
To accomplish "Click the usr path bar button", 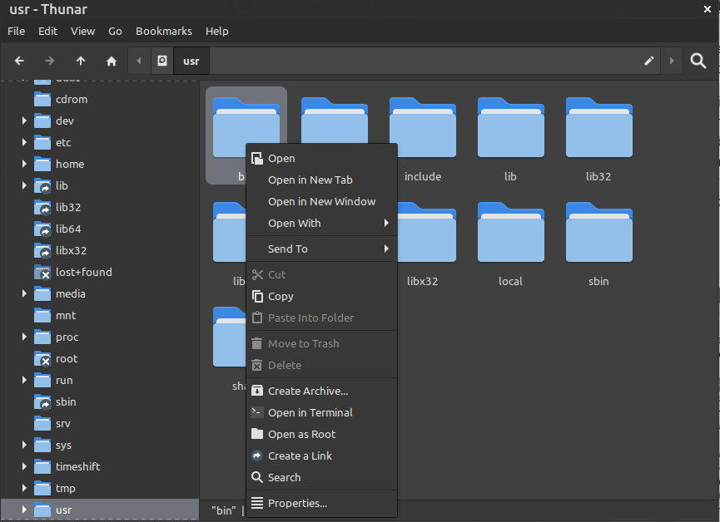I will coord(191,61).
